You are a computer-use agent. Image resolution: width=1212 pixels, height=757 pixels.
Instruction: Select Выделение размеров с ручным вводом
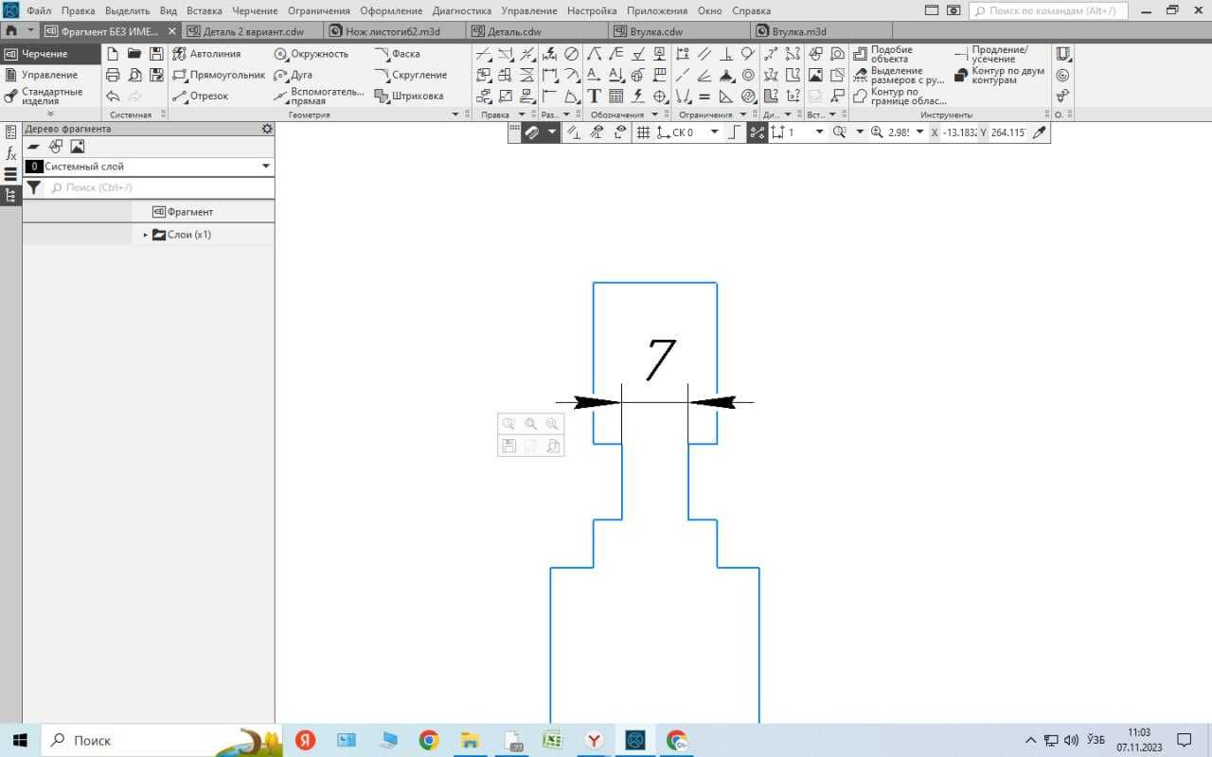(x=899, y=75)
